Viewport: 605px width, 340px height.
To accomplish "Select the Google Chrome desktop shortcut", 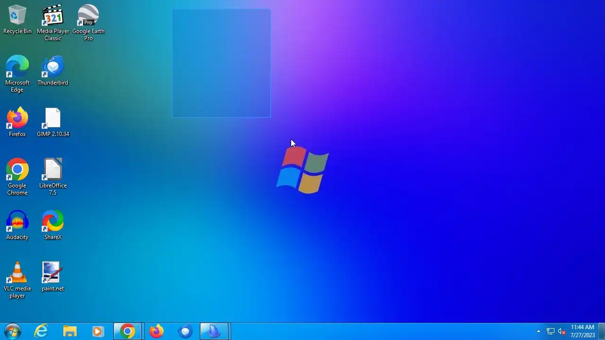I will pyautogui.click(x=17, y=177).
